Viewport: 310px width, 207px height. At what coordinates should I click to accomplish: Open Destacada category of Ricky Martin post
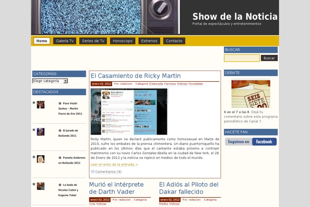(x=156, y=84)
